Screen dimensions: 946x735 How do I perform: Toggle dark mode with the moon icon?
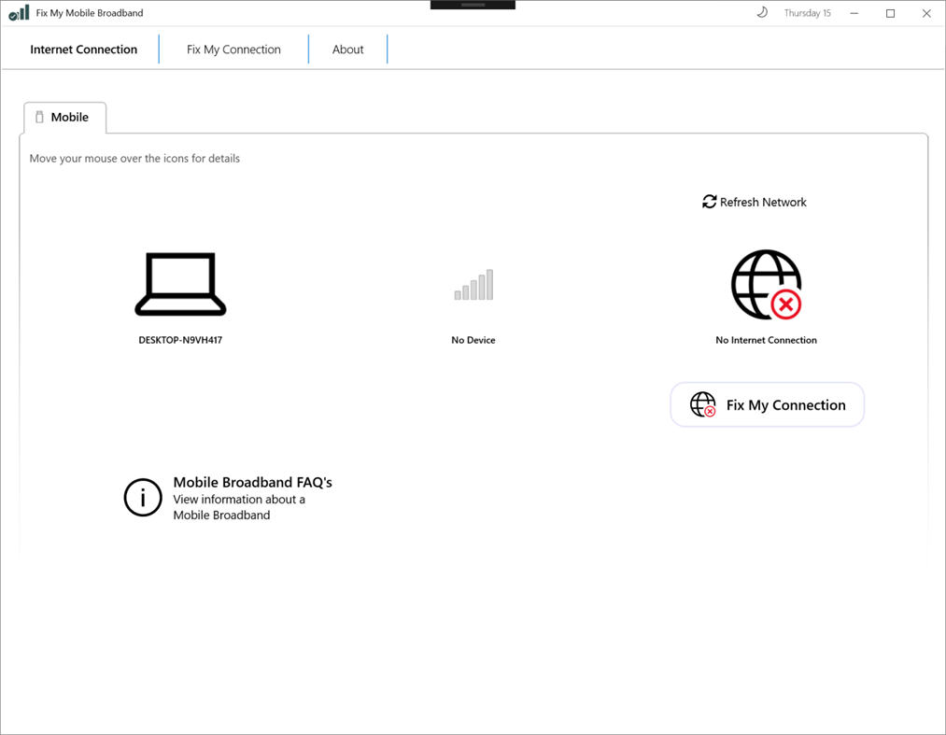761,12
